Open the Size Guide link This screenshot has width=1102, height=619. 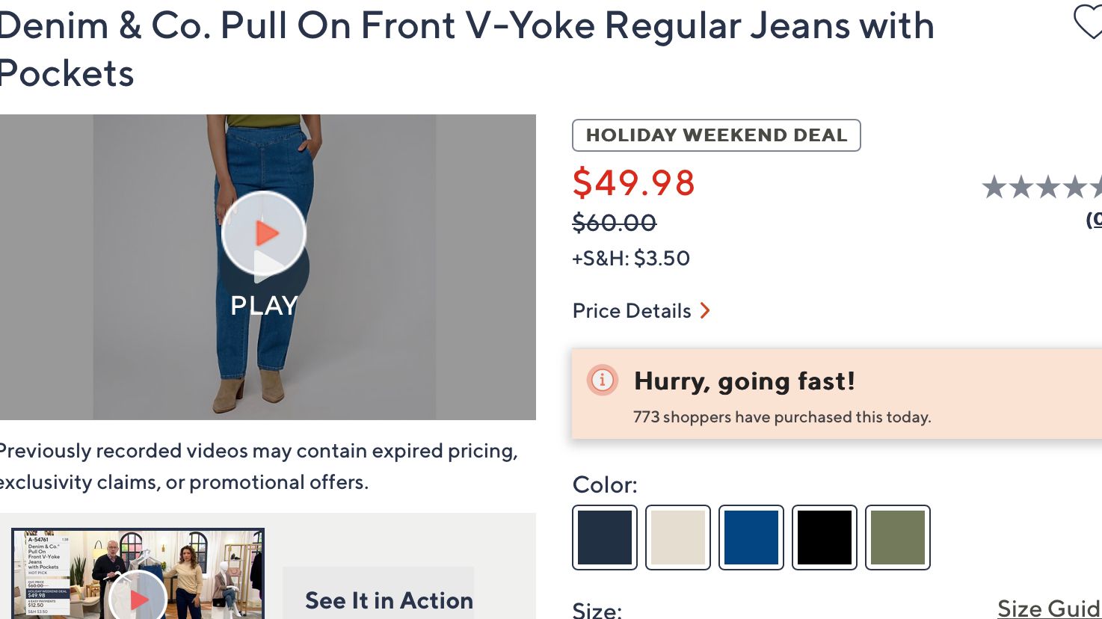(1049, 608)
